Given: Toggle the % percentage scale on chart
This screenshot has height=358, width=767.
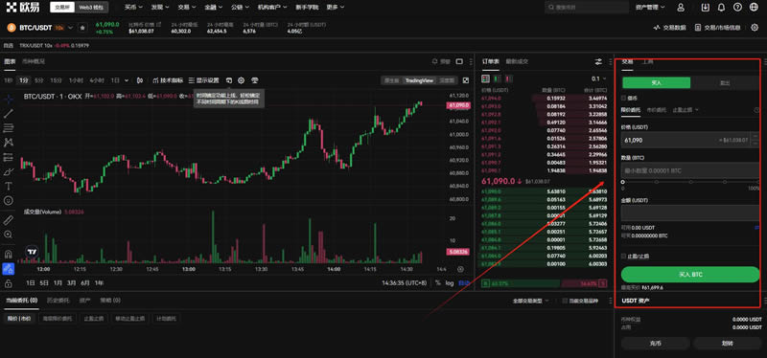Looking at the screenshot, I should [438, 282].
